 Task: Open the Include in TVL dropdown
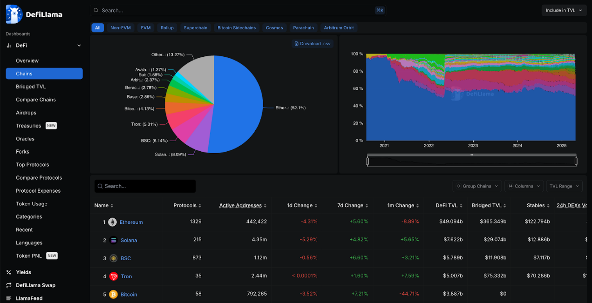pyautogui.click(x=564, y=10)
